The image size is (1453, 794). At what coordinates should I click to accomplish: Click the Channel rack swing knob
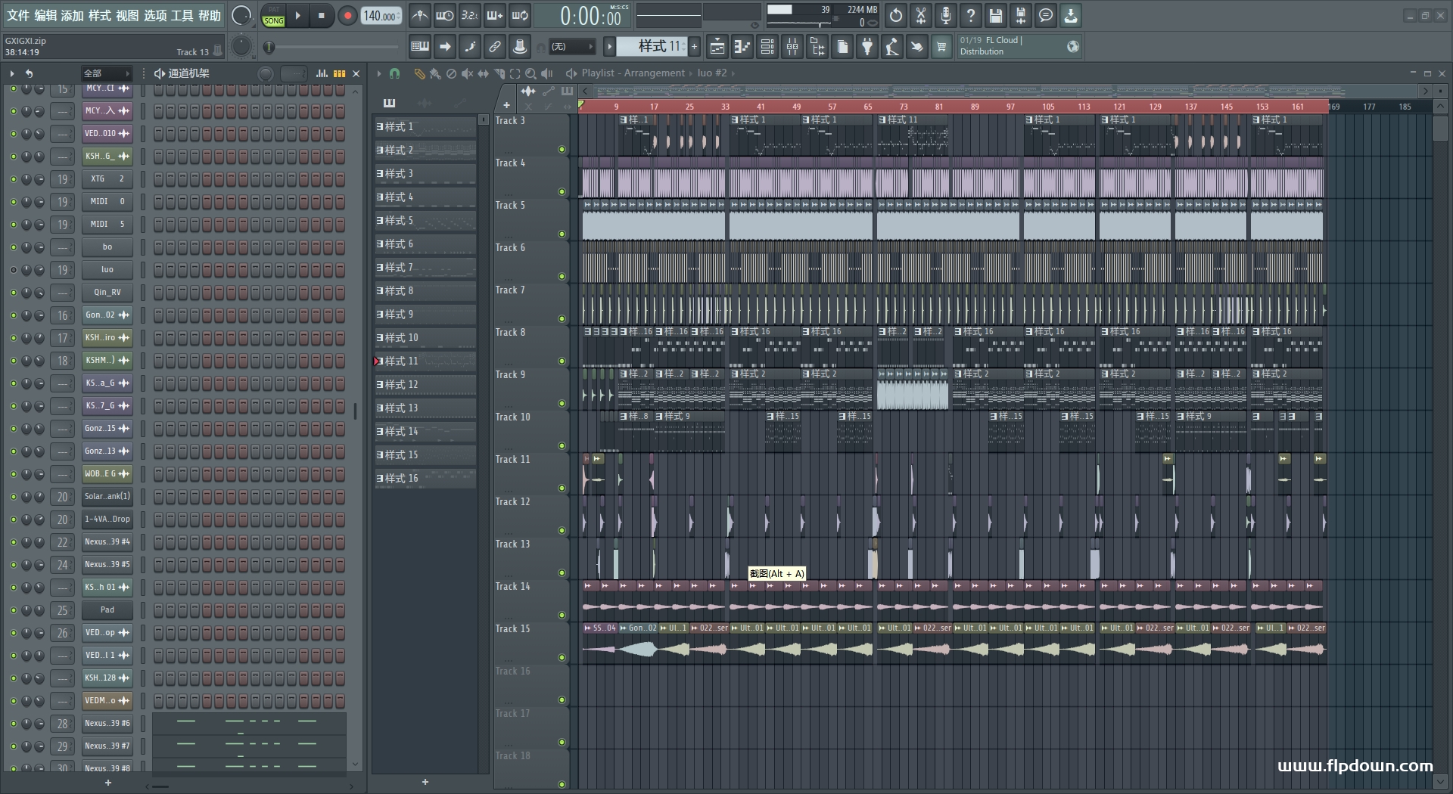tap(266, 73)
